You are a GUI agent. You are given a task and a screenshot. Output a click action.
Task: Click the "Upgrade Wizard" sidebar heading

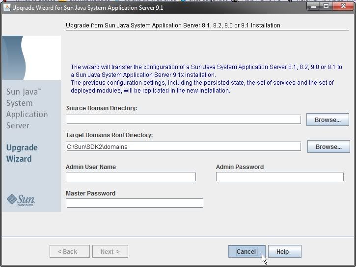[x=22, y=153]
